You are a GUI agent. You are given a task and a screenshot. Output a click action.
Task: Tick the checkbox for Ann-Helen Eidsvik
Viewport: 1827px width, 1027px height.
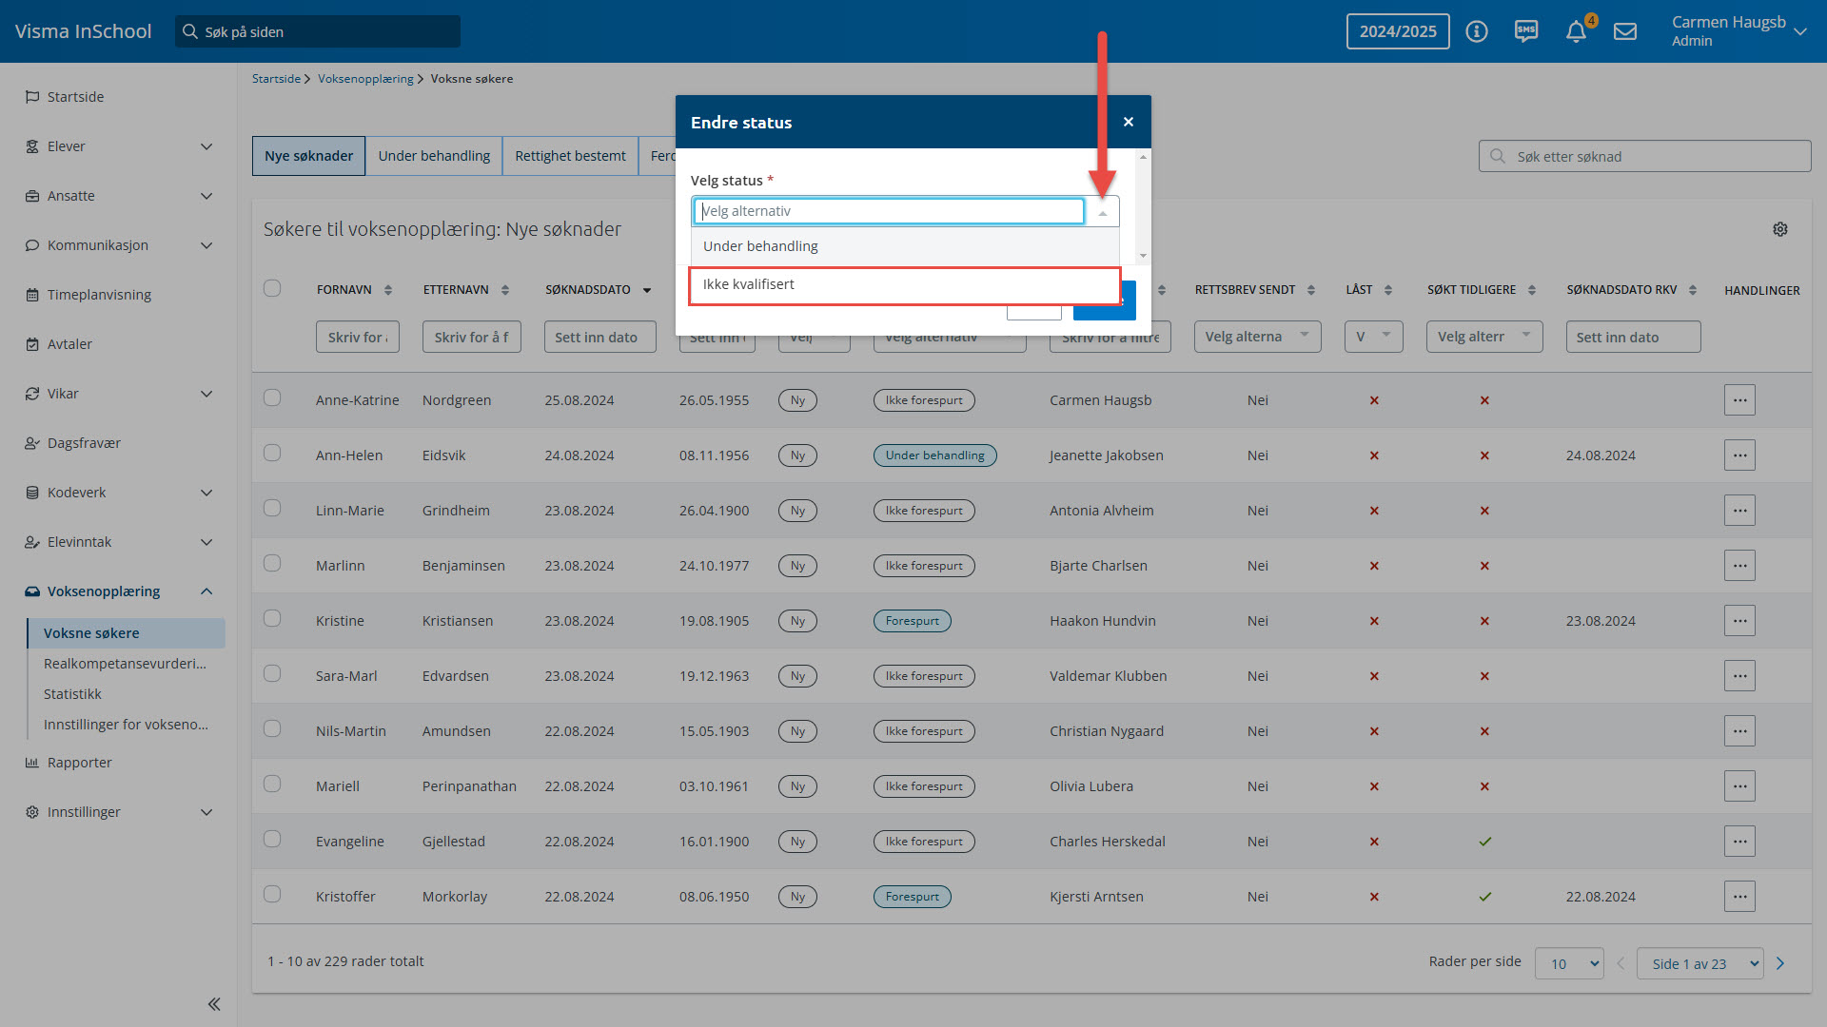click(272, 454)
